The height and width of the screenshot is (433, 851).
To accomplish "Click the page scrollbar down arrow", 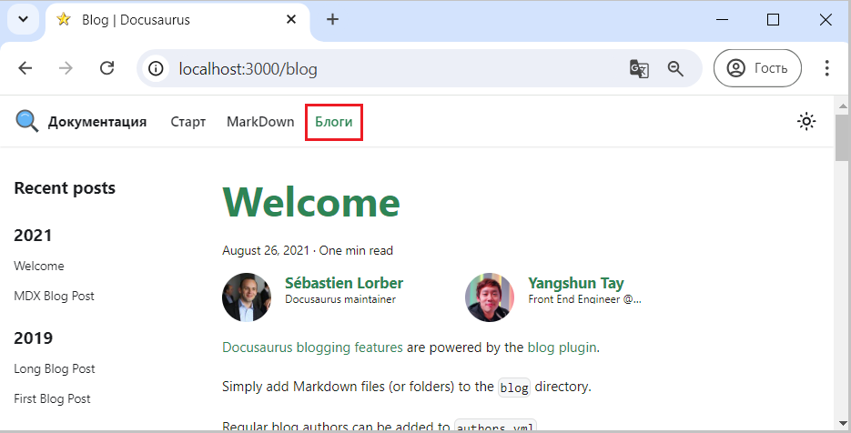I will pyautogui.click(x=842, y=423).
